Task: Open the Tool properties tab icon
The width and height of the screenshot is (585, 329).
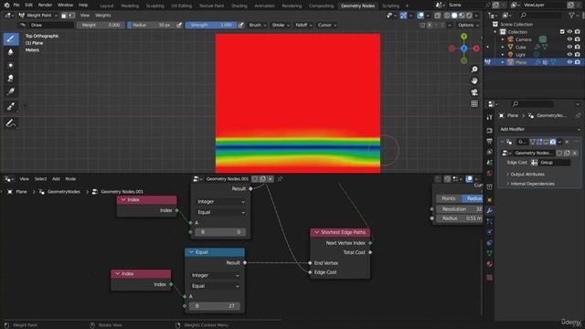Action: coord(490,117)
